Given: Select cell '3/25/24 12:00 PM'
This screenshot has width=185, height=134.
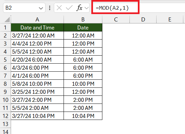Looking at the screenshot, I should (x=37, y=92).
